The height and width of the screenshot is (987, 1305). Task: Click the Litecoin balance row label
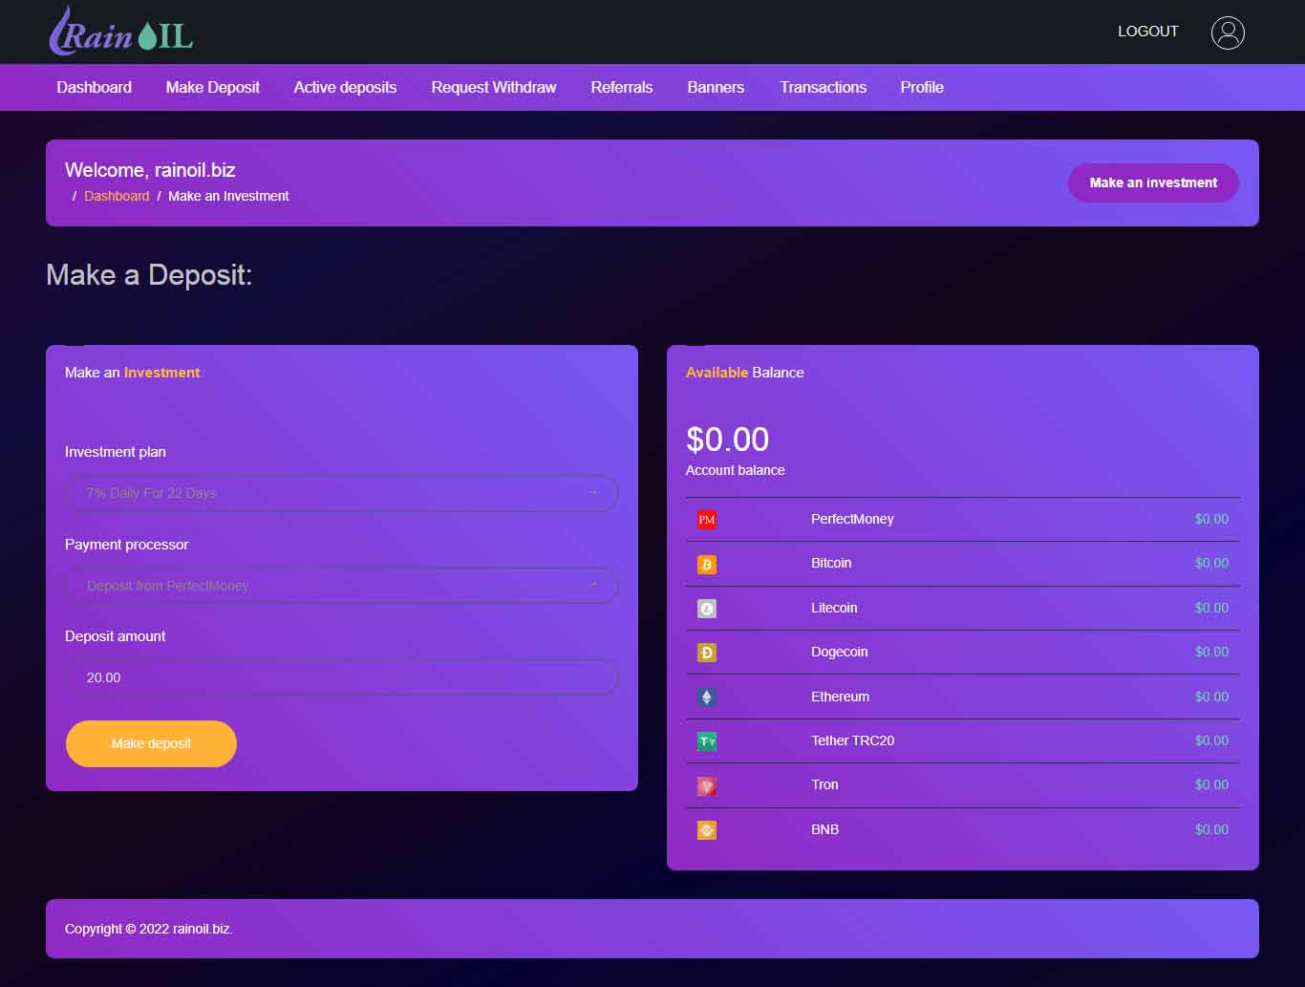point(834,608)
